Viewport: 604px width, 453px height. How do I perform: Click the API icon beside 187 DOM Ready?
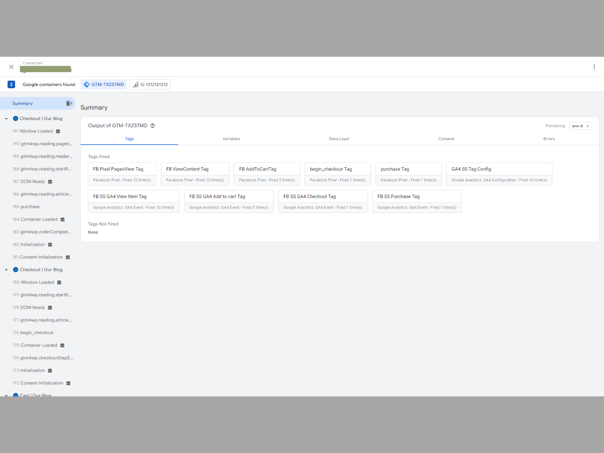pyautogui.click(x=49, y=182)
